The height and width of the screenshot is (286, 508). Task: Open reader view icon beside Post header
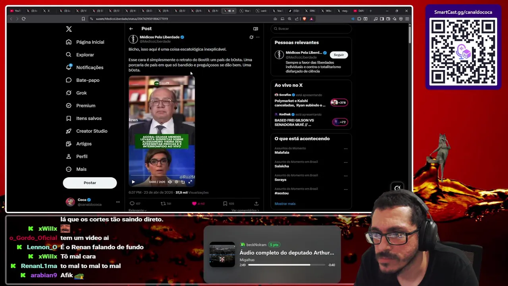tap(256, 29)
